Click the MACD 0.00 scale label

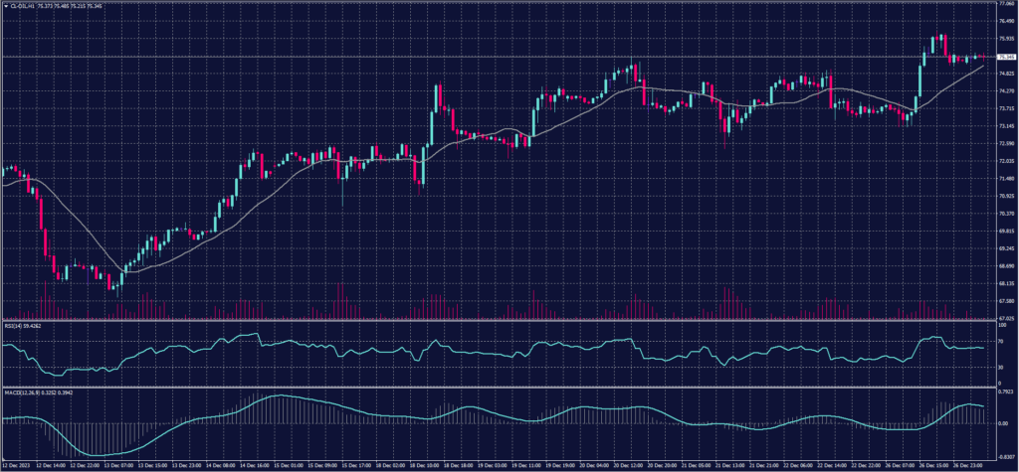pos(999,422)
